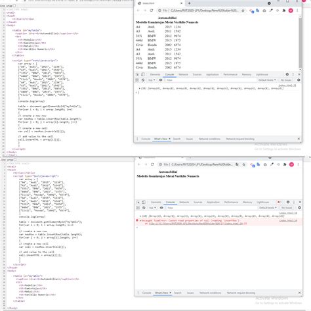Open the Application tab in the lower DevTools
The image size is (311, 311).
[213, 202]
